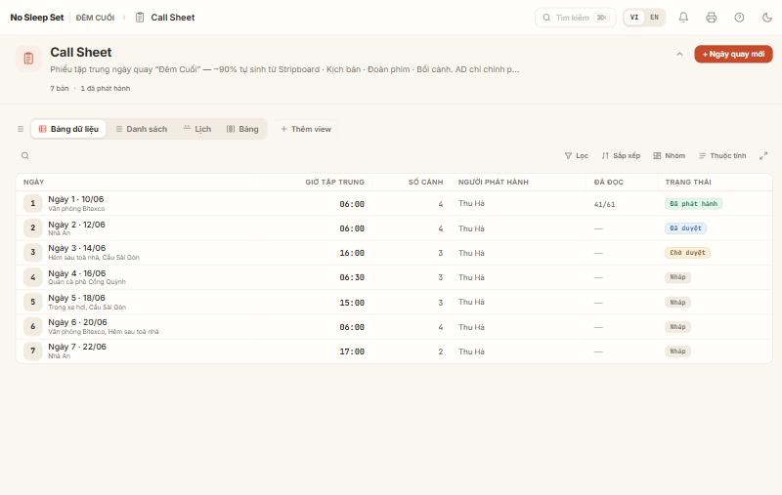Image resolution: width=782 pixels, height=495 pixels.
Task: Select the VI language option
Action: pyautogui.click(x=633, y=18)
